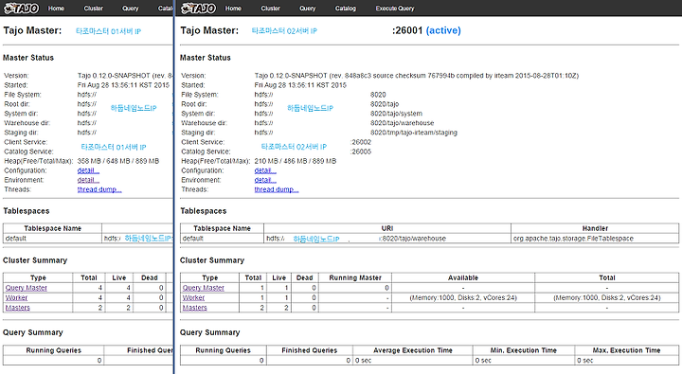Click the '8020/tajo/system' System dir value

pyautogui.click(x=396, y=114)
